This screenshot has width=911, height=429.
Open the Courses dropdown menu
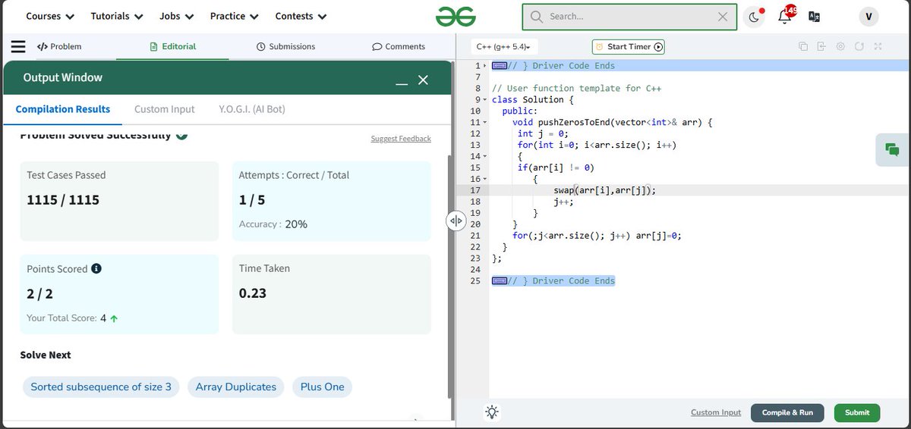coord(50,16)
